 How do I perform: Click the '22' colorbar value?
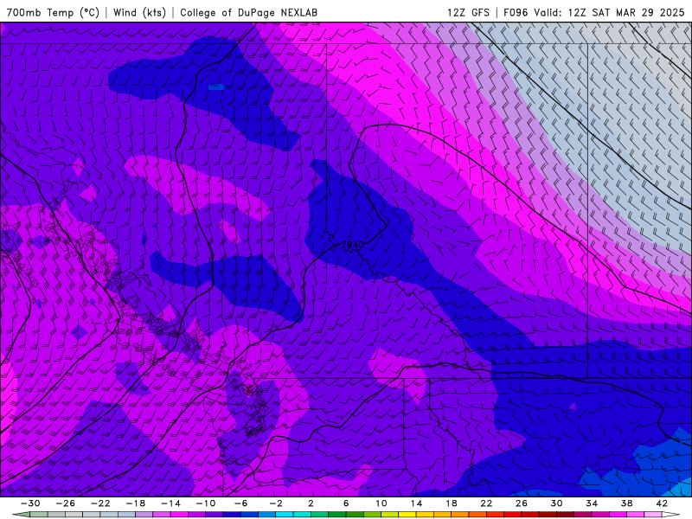point(486,503)
